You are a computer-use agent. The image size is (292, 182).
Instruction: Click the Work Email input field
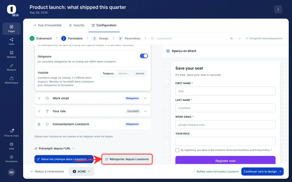click(225, 125)
